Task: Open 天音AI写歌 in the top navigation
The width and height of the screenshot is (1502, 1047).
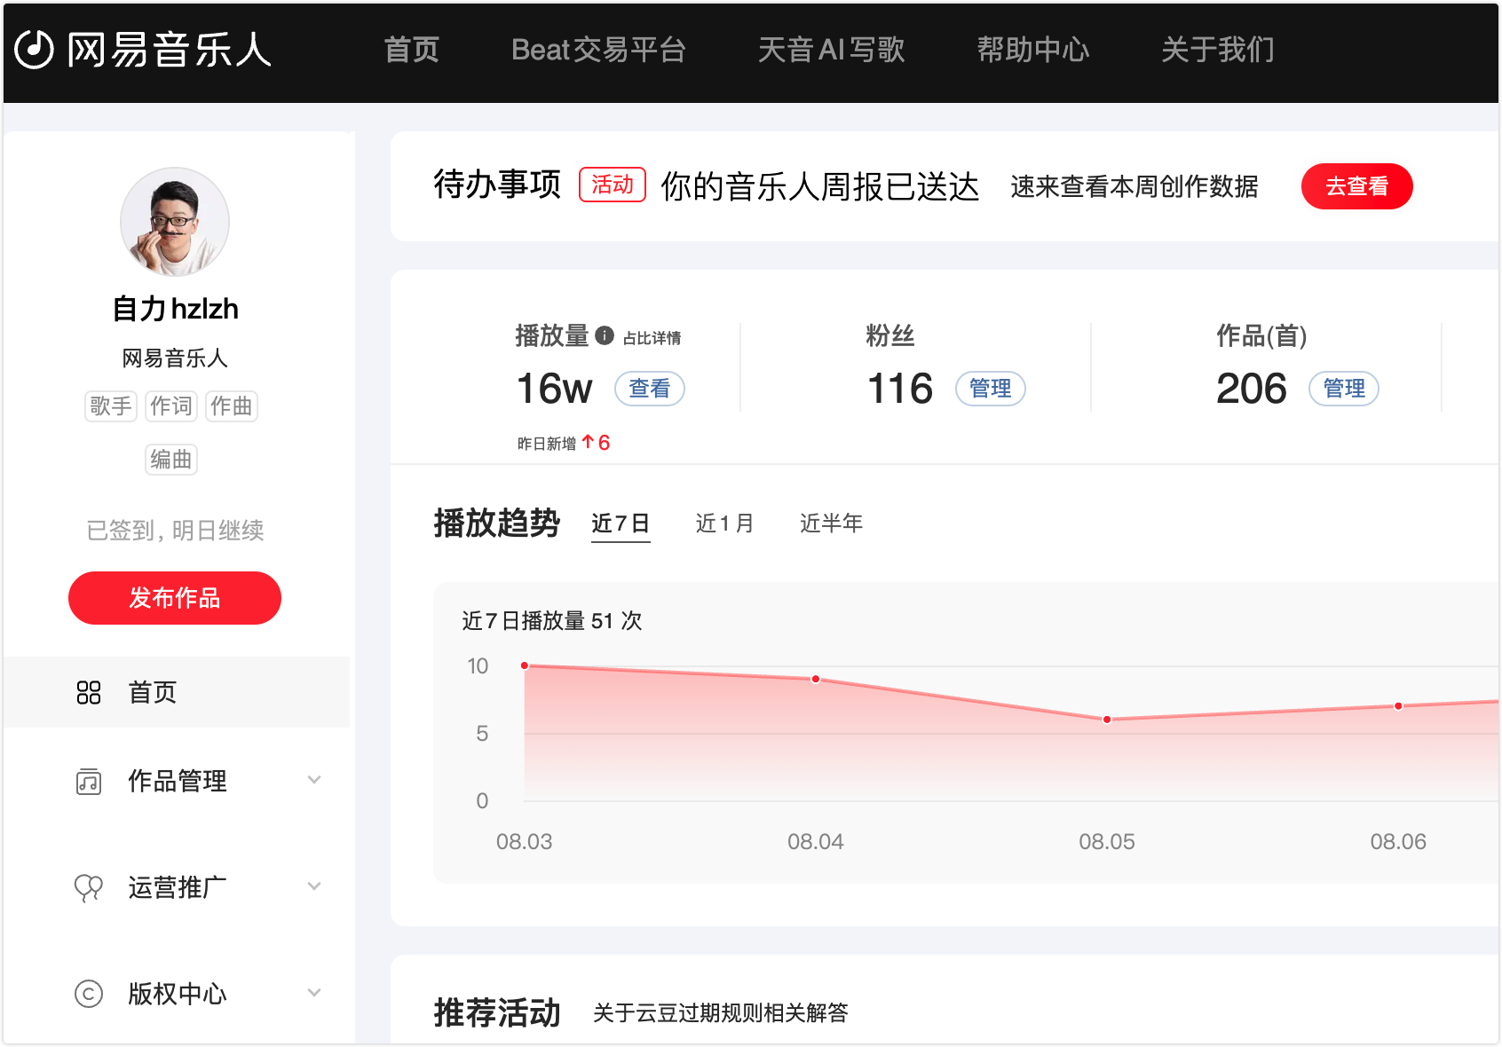Action: coord(831,50)
